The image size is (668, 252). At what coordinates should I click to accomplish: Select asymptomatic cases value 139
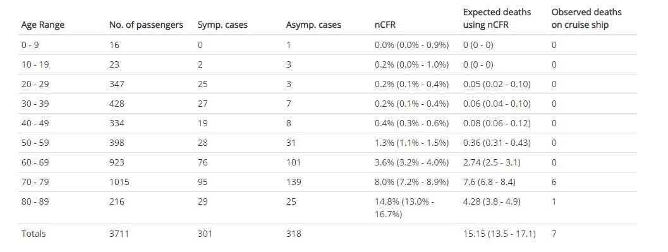293,182
